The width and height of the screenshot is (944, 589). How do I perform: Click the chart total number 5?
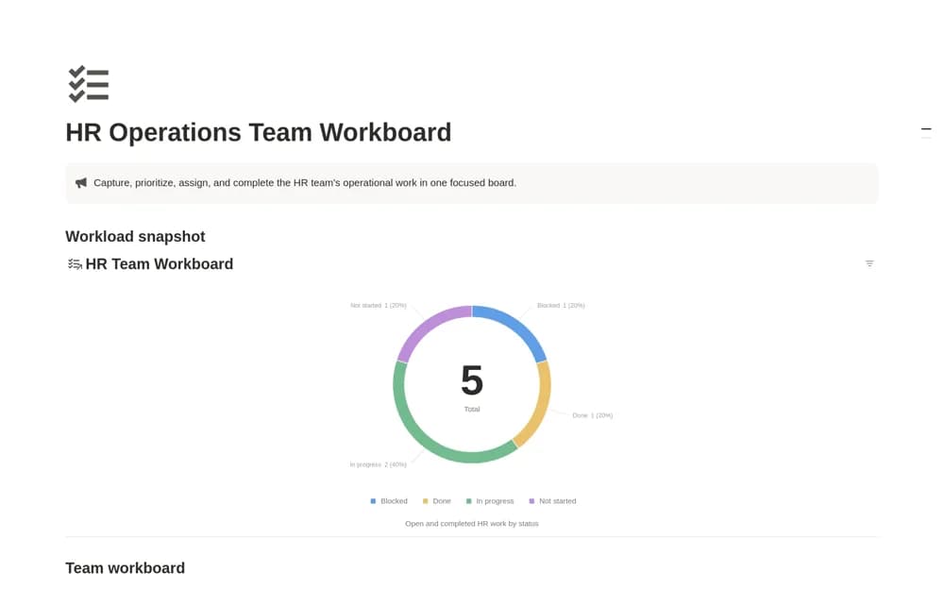pos(472,380)
